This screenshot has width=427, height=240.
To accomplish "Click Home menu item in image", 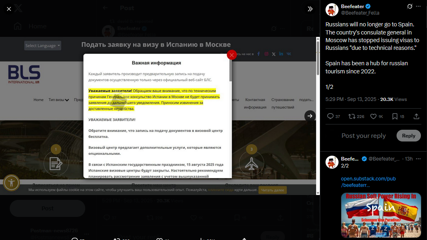I will (x=39, y=100).
